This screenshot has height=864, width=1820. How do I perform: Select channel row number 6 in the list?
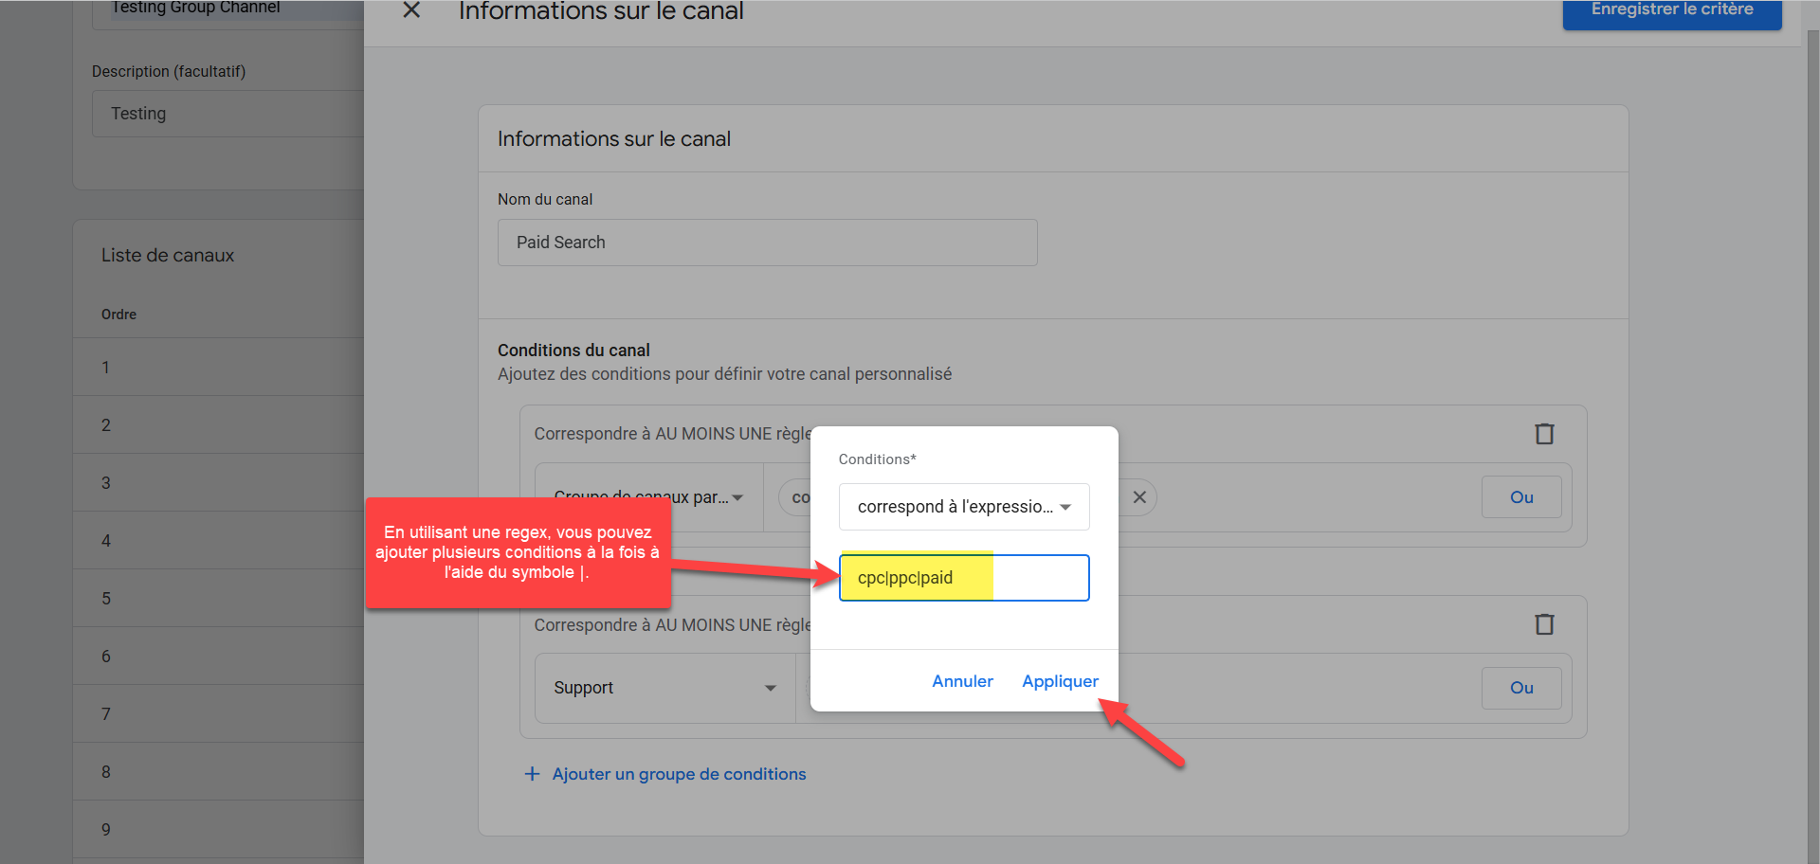coord(218,657)
